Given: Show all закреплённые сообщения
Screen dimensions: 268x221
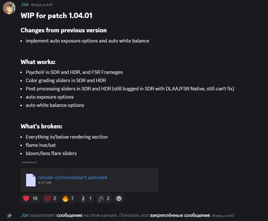Looking at the screenshot, I should tap(180, 215).
